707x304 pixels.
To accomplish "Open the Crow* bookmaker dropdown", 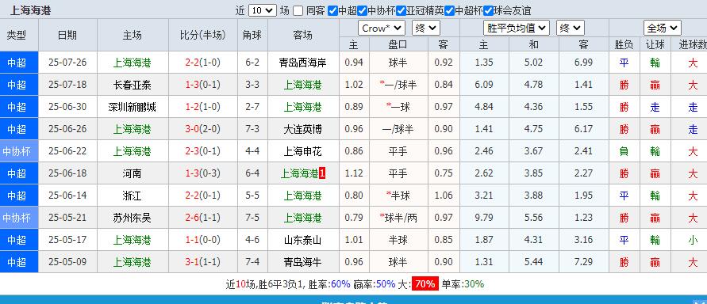I will (382, 28).
